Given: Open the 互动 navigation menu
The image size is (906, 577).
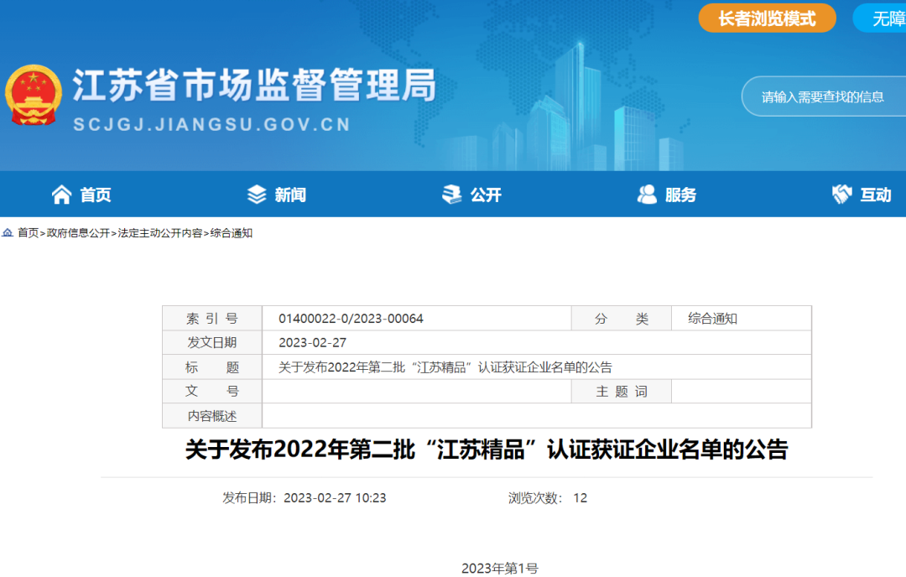Looking at the screenshot, I should pos(874,194).
